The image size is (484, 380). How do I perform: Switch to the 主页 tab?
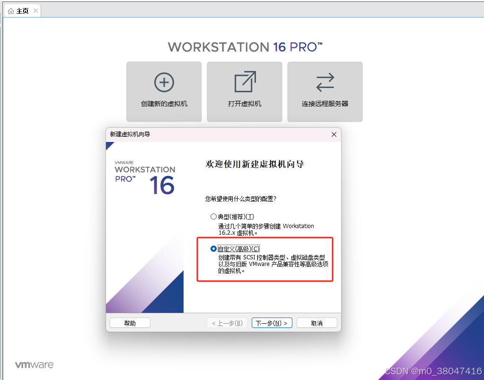pyautogui.click(x=22, y=11)
